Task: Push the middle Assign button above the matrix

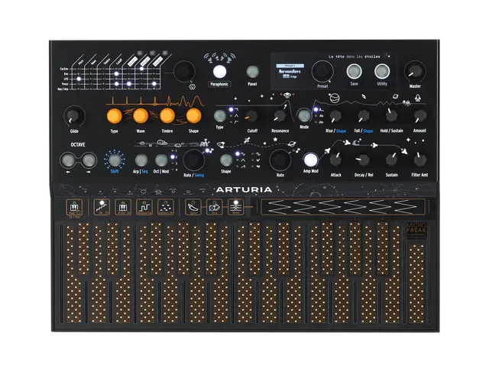Action: pos(152,53)
